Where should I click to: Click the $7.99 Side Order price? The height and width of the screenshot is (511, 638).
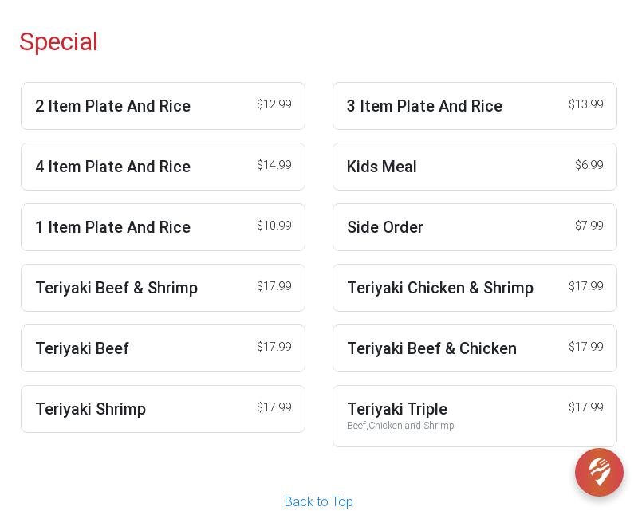point(589,226)
